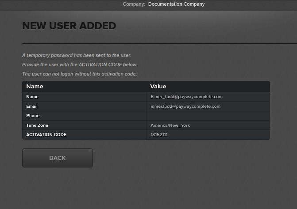Click the Time Zone row label
This screenshot has height=209, width=297.
pyautogui.click(x=37, y=125)
